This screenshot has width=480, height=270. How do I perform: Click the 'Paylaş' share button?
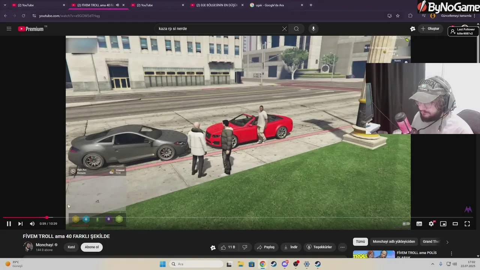coord(265,247)
